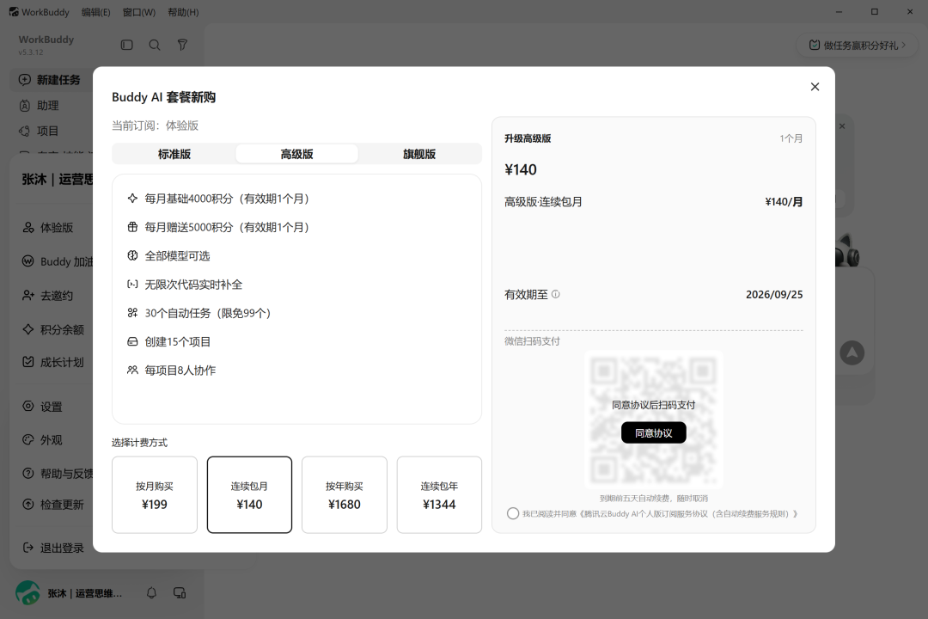This screenshot has width=928, height=619.
Task: Click the QR code payment image
Action: [x=653, y=418]
